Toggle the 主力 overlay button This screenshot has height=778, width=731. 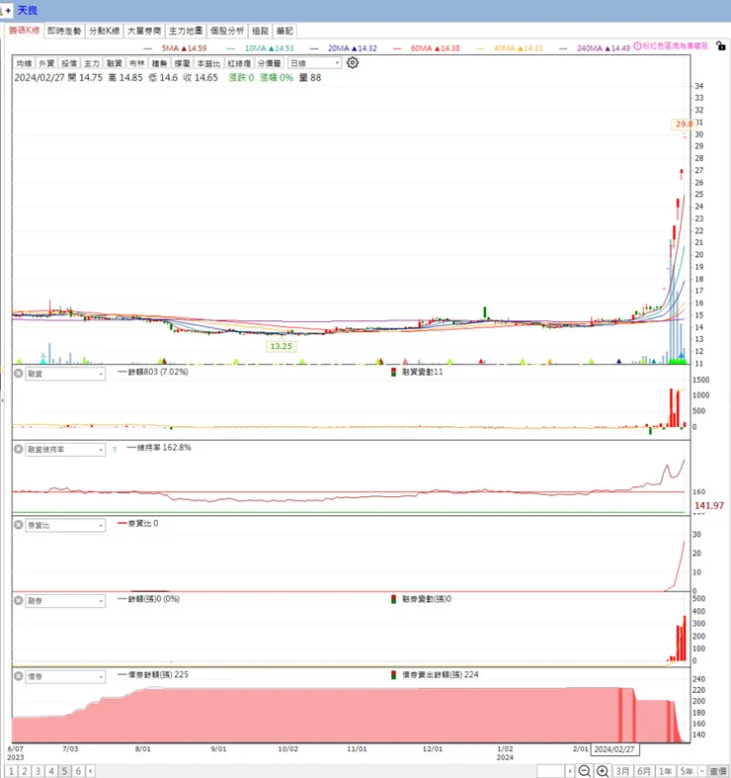[x=92, y=63]
